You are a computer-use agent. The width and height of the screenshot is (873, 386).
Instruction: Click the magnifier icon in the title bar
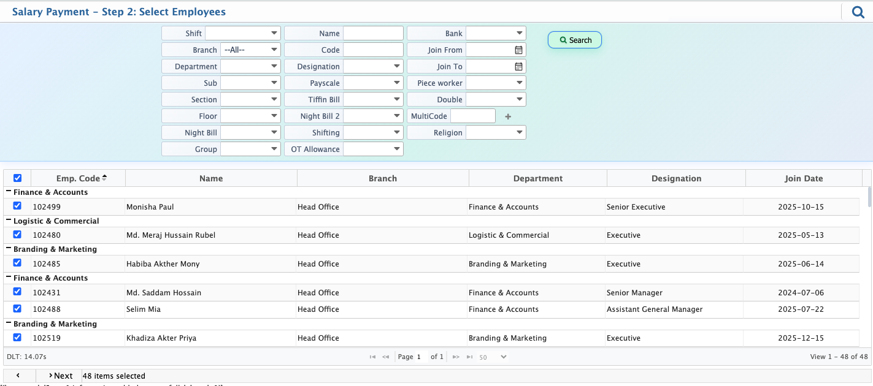click(858, 12)
